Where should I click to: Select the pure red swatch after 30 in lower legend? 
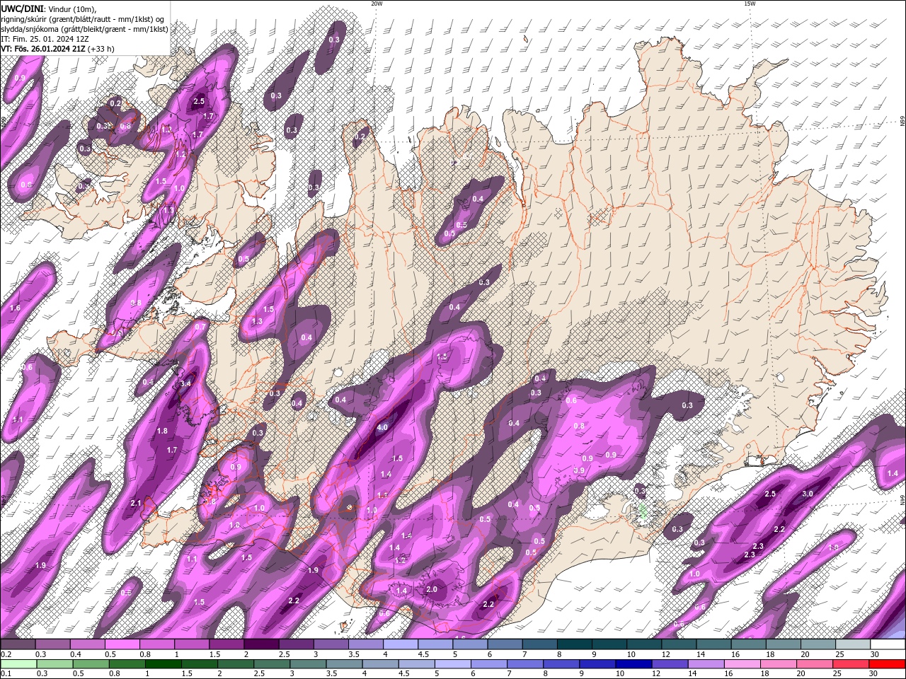tap(888, 664)
